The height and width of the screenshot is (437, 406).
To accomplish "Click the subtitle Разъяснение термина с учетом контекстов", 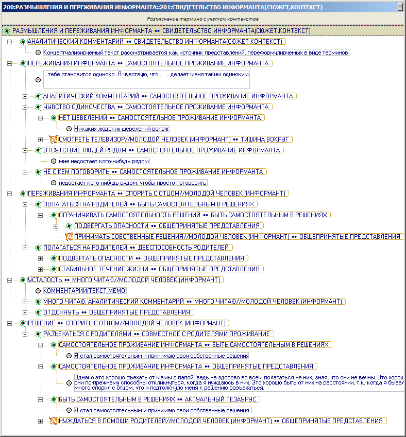I will 202,19.
